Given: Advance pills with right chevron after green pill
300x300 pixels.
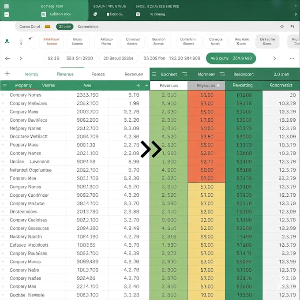Looking at the screenshot, I should point(274,58).
